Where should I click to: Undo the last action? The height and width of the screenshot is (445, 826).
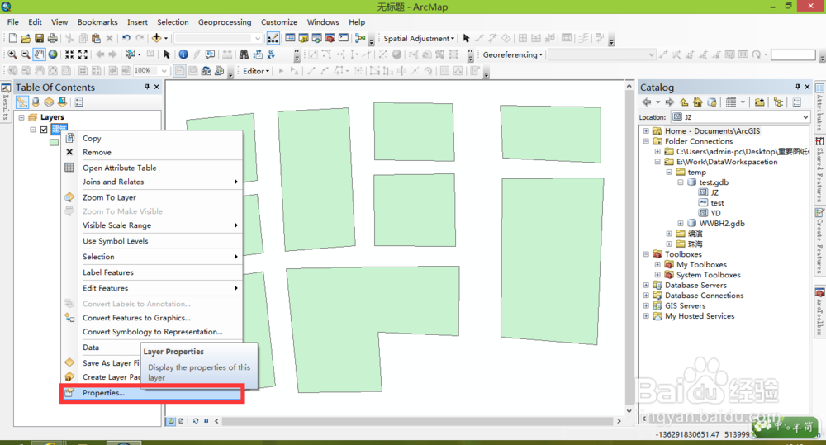[126, 39]
